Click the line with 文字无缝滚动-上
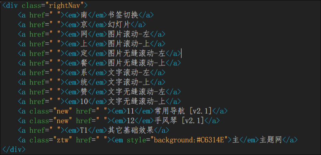 tap(99, 102)
